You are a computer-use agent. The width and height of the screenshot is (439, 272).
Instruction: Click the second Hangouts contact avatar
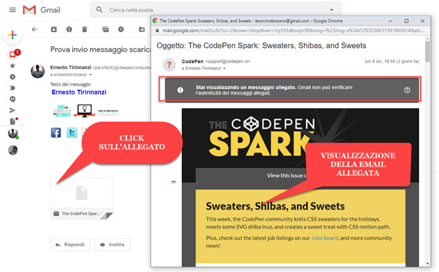(x=13, y=151)
